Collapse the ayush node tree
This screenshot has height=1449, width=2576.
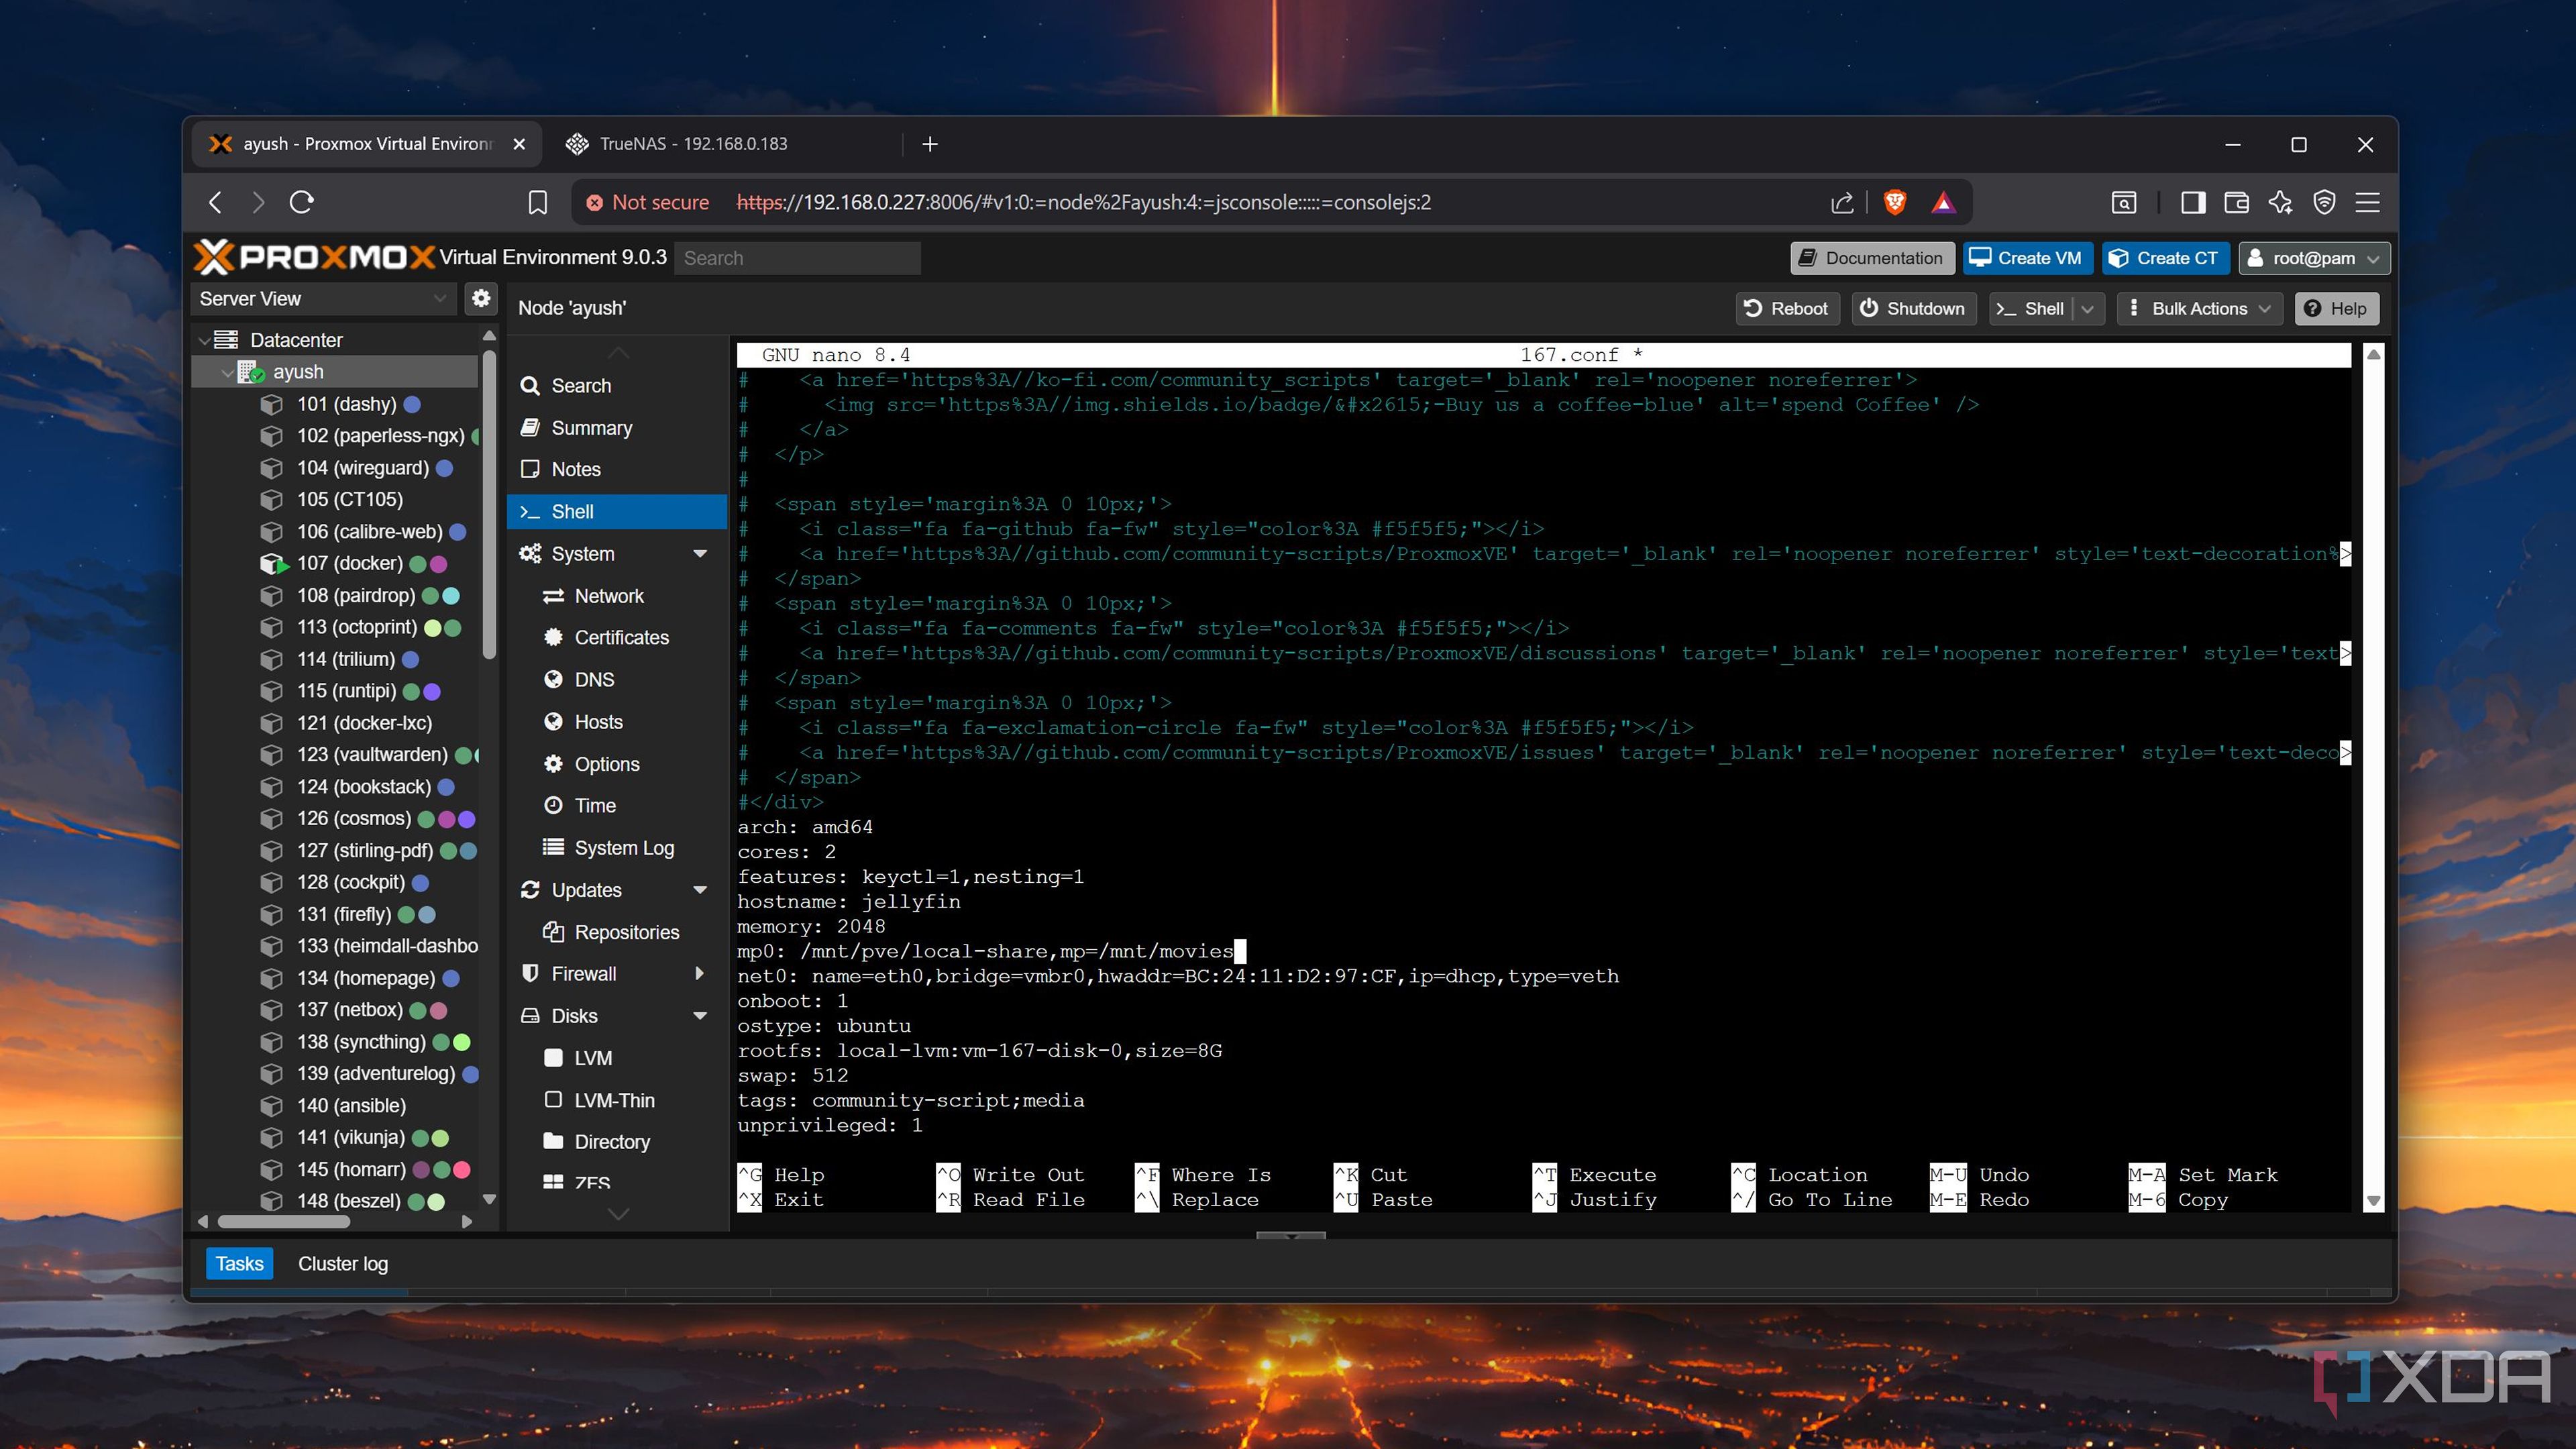point(227,372)
